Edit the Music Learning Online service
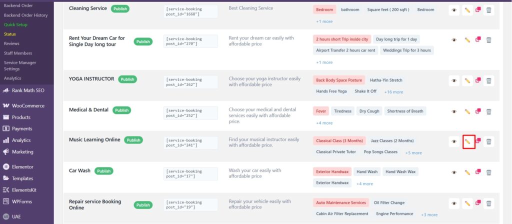Screen dimensions: 512x224 click(467, 141)
